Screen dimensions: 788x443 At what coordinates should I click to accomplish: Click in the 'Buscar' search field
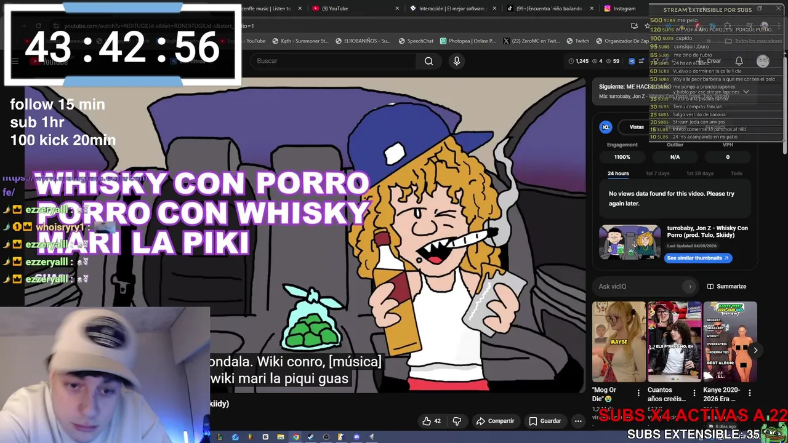coord(332,61)
